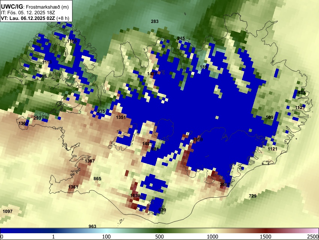Click the 1959 value label on the map
The width and height of the screenshot is (319, 240).
pyautogui.click(x=198, y=140)
